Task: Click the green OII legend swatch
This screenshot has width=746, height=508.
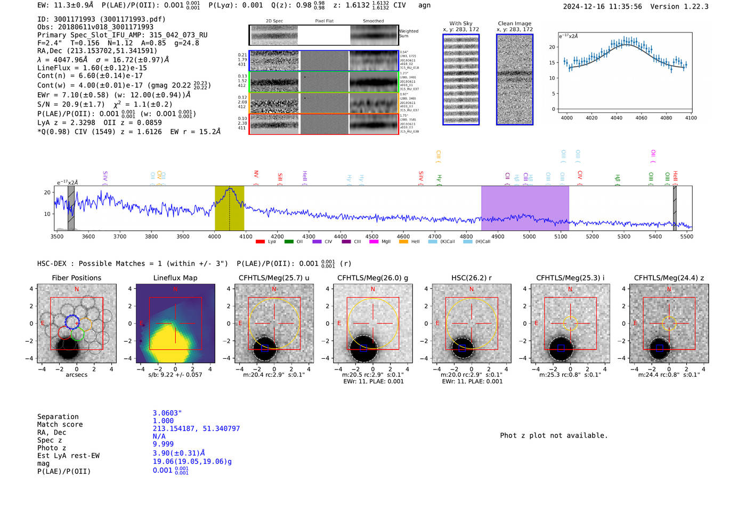Action: pos(289,241)
